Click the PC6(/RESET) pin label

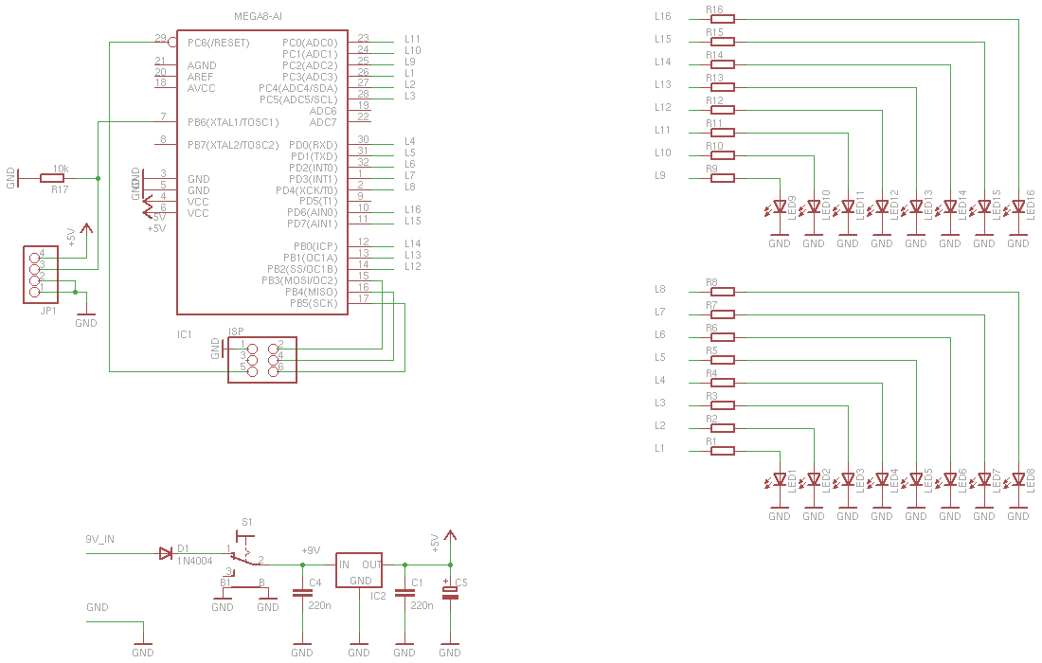tap(219, 43)
